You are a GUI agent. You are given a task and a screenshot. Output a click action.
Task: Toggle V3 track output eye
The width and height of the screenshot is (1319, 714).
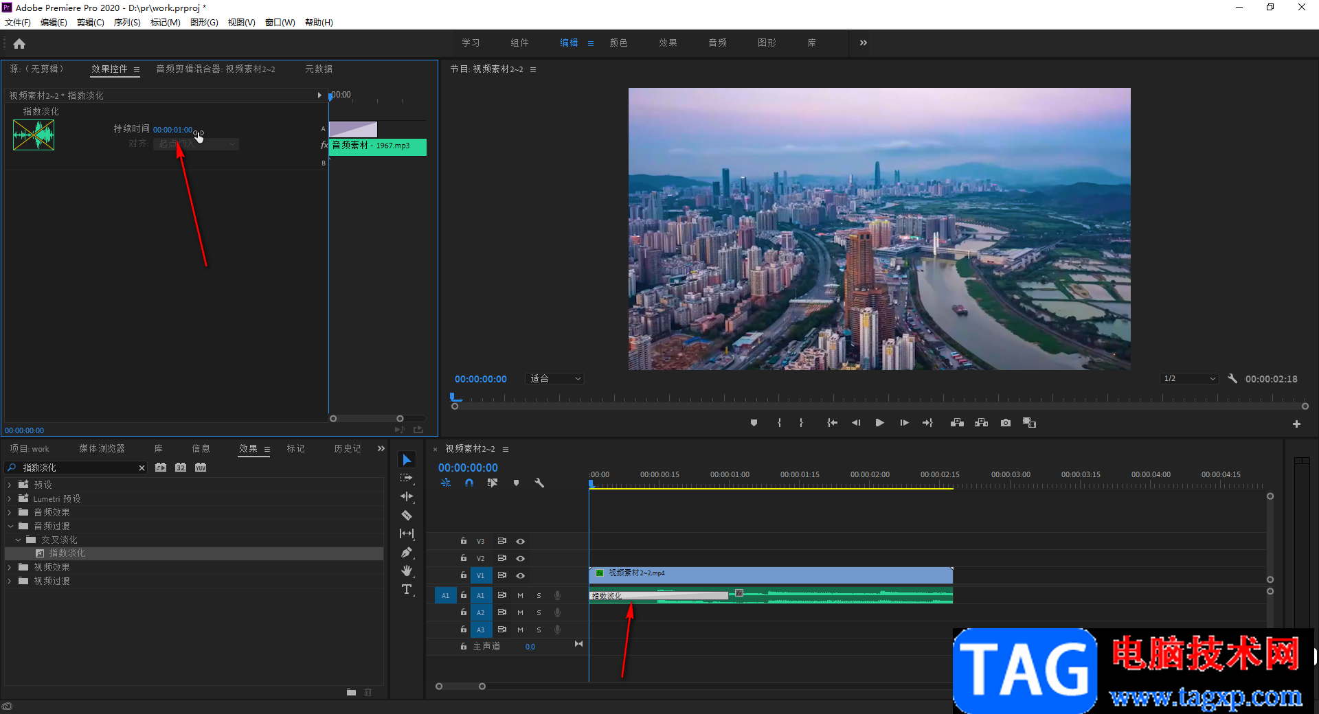[521, 541]
